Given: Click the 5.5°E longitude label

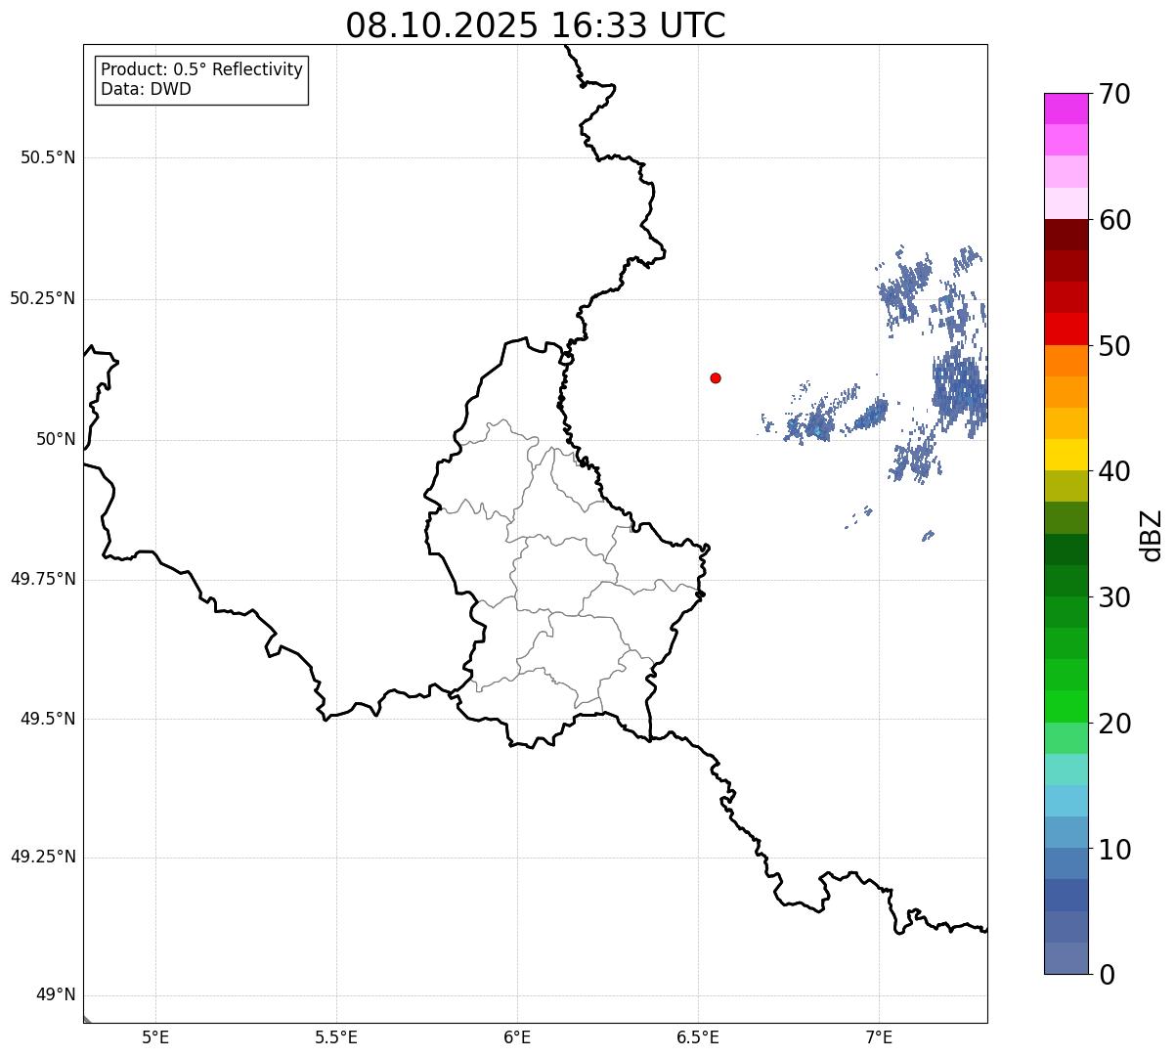Looking at the screenshot, I should 336,1036.
